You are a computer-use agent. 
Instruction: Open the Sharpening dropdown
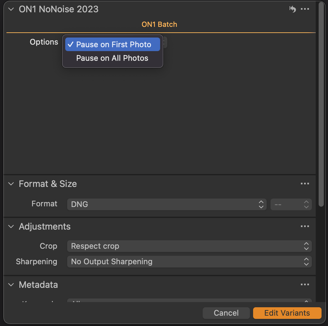click(189, 262)
